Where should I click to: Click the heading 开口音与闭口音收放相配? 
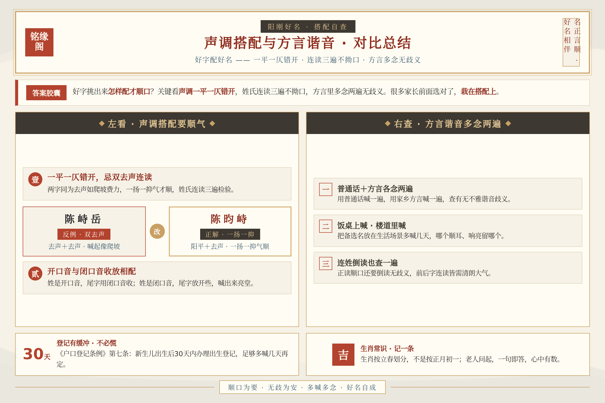point(92,271)
